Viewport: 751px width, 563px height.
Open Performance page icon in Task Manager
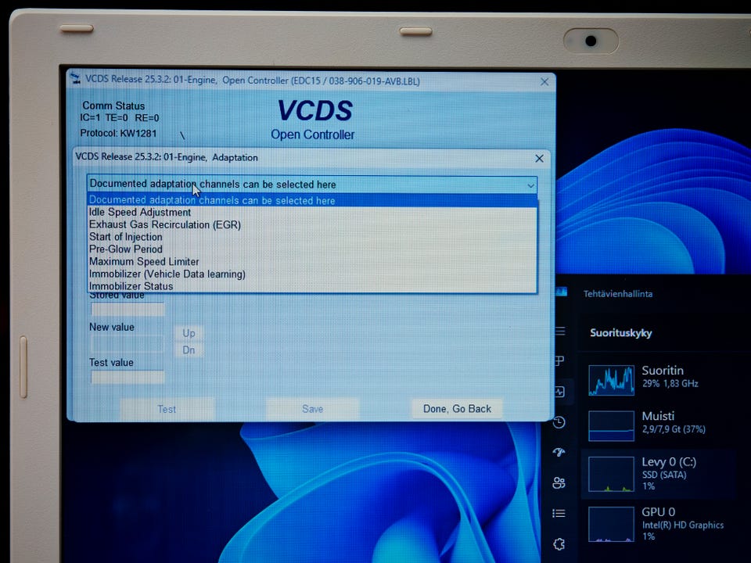(x=559, y=392)
